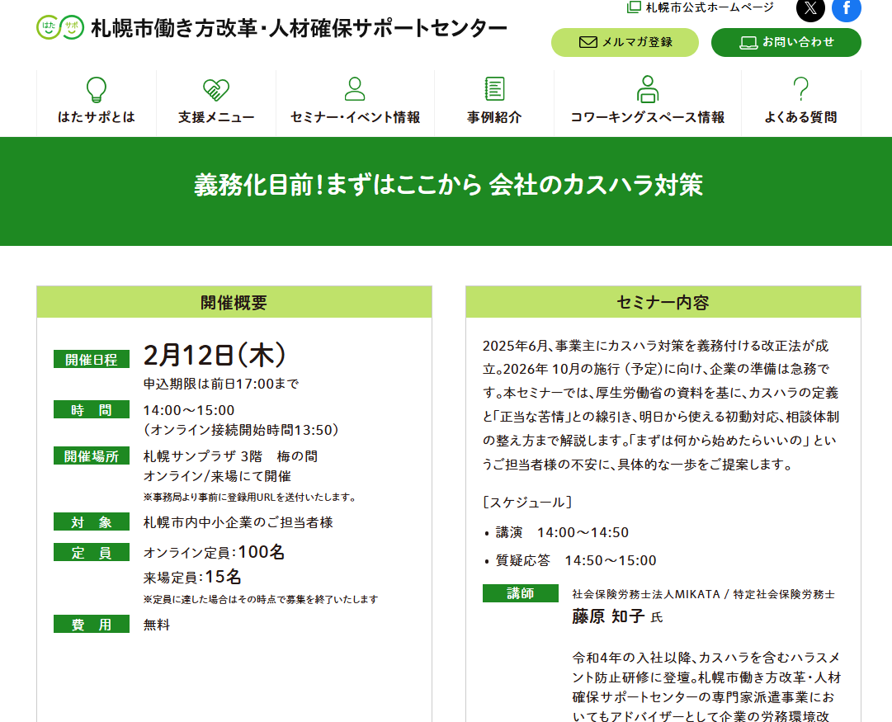Click the はたサポ logo icon
892x722 pixels.
(x=59, y=27)
